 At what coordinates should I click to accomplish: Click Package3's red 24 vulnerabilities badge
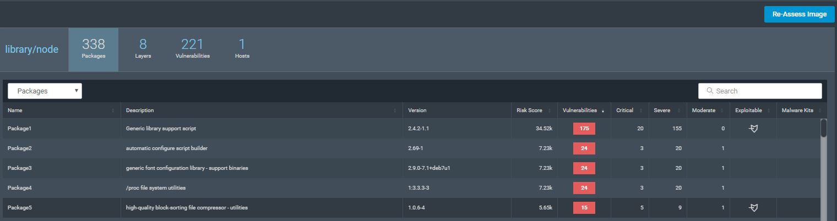pyautogui.click(x=584, y=168)
